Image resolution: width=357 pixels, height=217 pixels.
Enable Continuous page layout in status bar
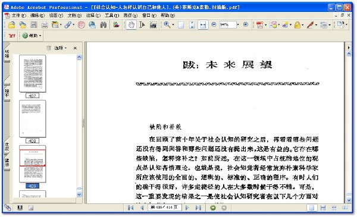tap(323, 207)
